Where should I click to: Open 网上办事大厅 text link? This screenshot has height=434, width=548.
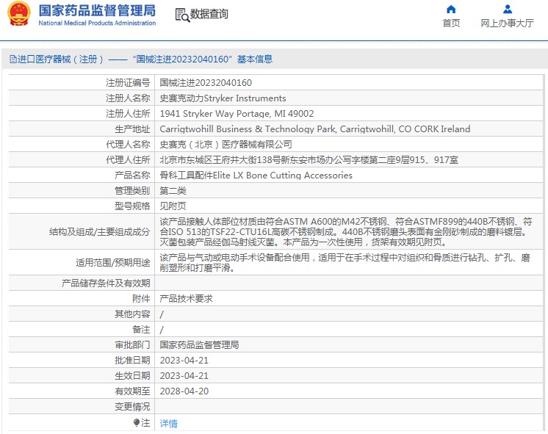click(x=507, y=23)
